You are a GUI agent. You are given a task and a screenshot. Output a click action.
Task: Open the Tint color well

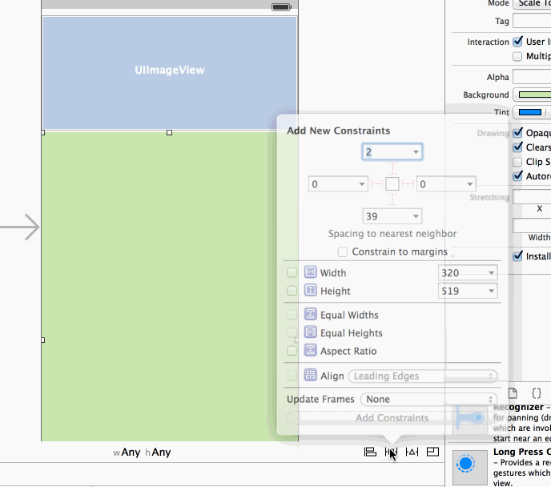point(530,112)
